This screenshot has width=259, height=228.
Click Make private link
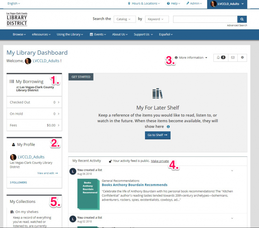pos(160,161)
